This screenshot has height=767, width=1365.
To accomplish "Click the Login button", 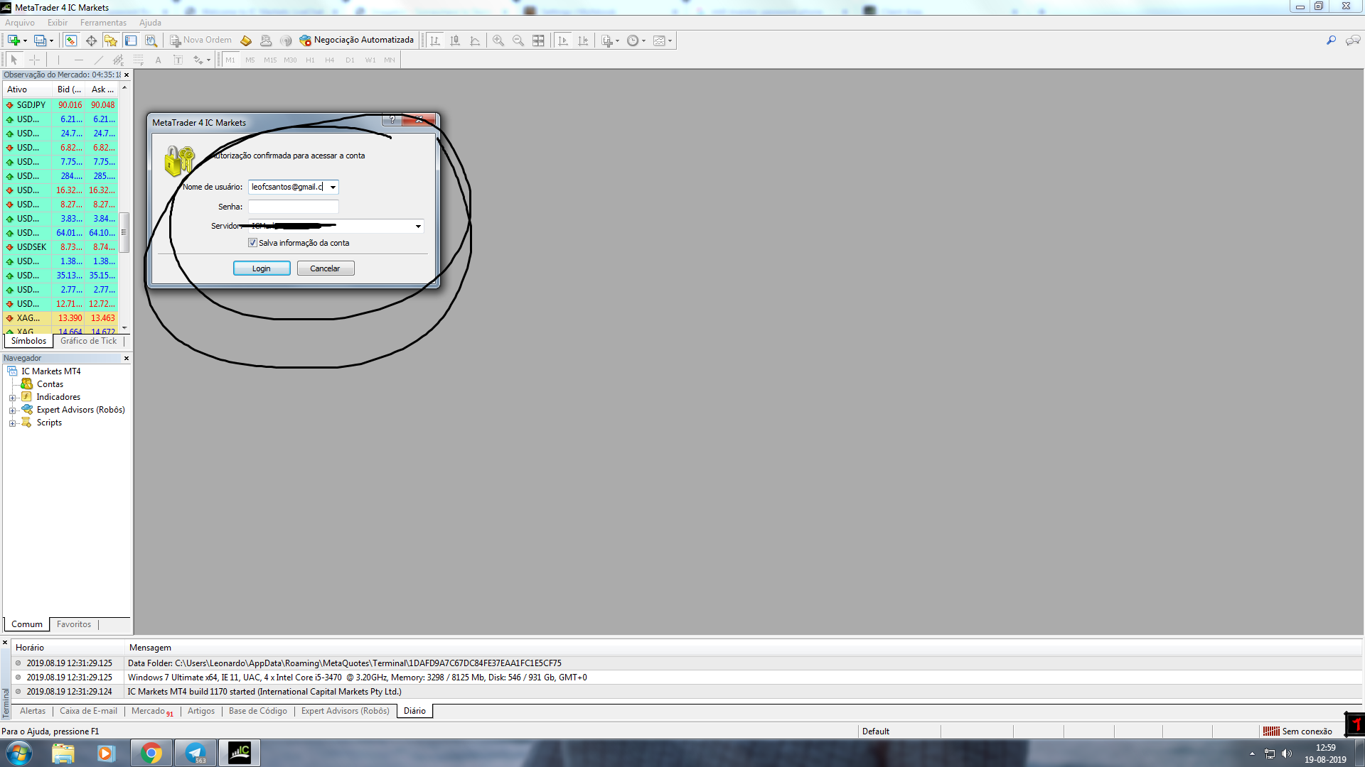I will pyautogui.click(x=262, y=268).
